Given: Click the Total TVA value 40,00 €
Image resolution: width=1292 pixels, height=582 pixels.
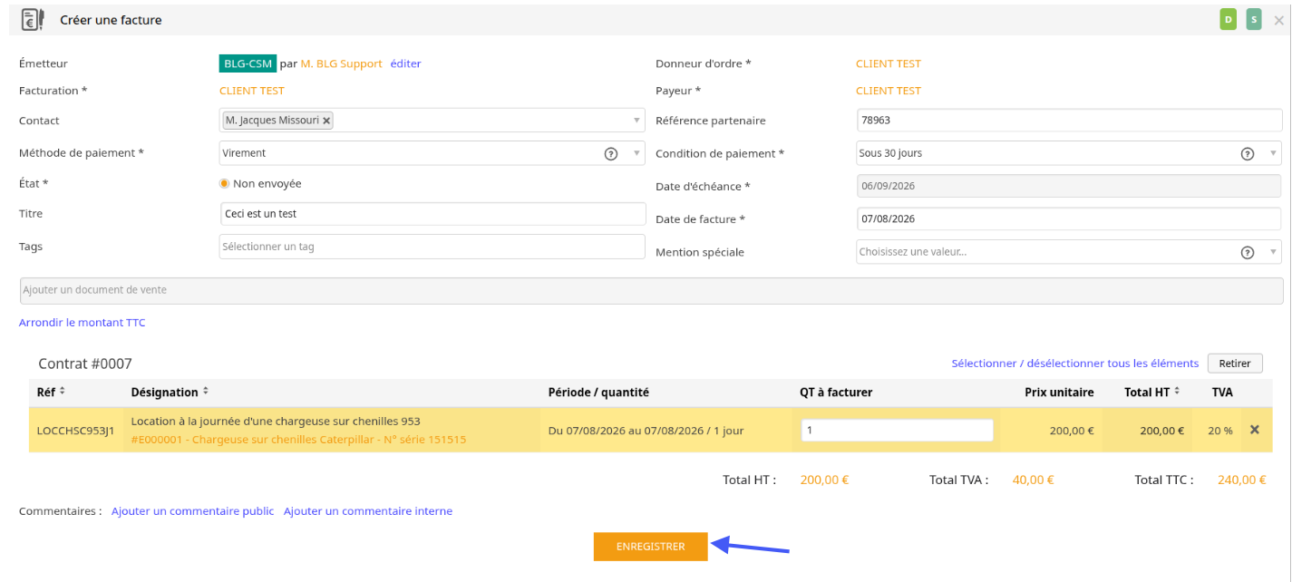Looking at the screenshot, I should (1034, 480).
